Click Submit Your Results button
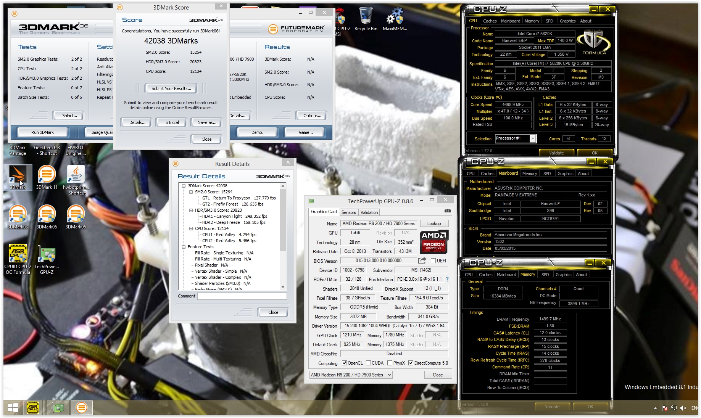The width and height of the screenshot is (701, 418). (x=171, y=88)
